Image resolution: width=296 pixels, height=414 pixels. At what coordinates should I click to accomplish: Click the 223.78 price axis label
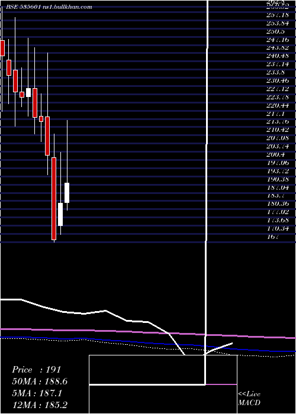[277, 97]
